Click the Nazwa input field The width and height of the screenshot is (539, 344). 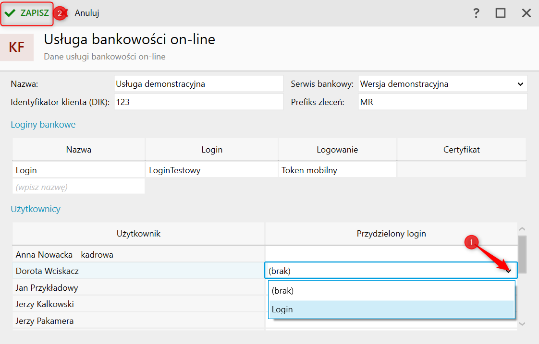[199, 84]
